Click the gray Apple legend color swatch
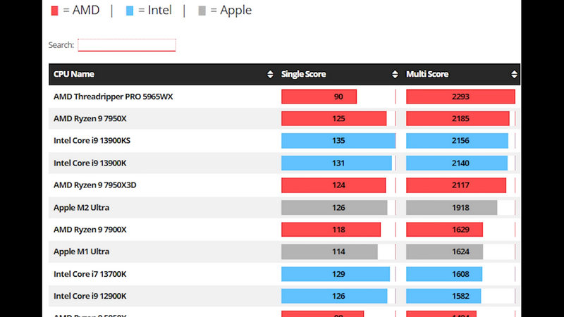The height and width of the screenshot is (317, 564). coord(203,11)
